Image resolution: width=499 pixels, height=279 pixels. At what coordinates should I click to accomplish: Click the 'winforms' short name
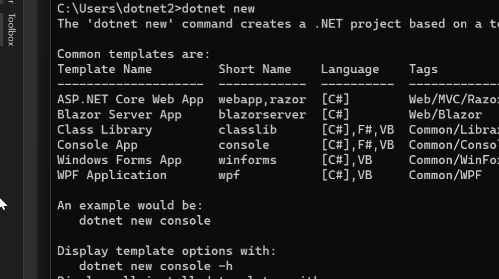pyautogui.click(x=247, y=160)
